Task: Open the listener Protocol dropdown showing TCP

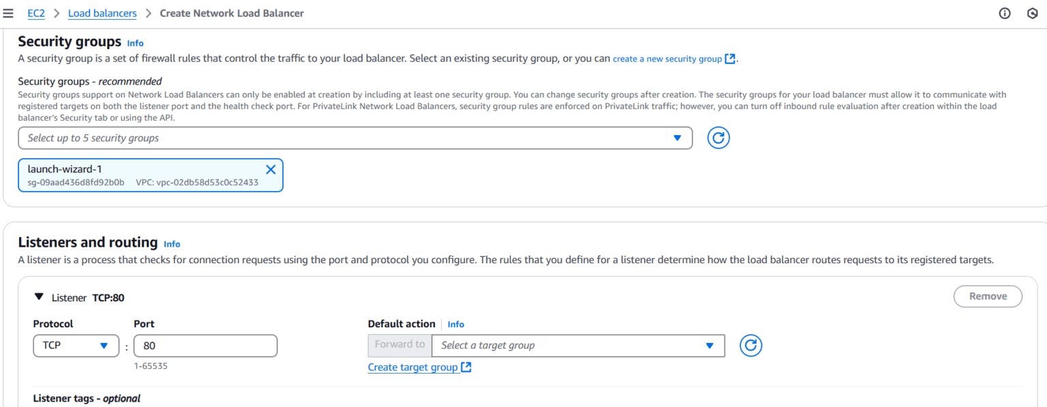Action: tap(76, 346)
